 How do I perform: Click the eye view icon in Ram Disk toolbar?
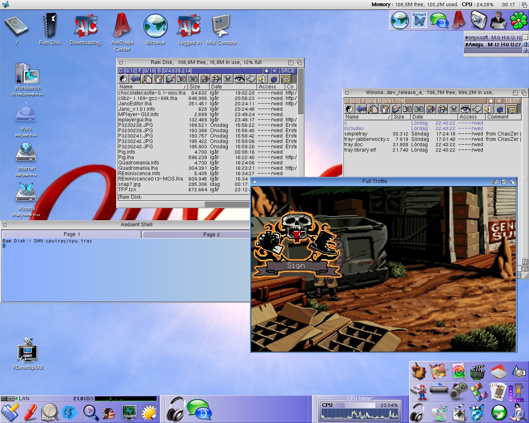pos(239,79)
